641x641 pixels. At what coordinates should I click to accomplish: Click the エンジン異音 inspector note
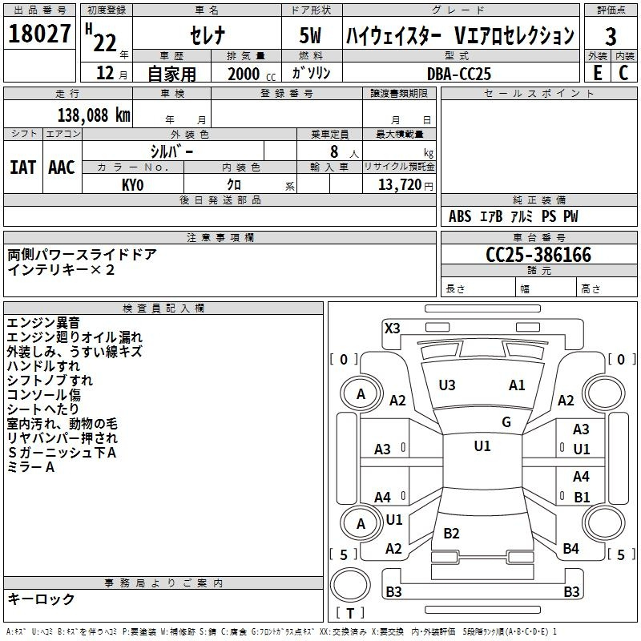[43, 323]
